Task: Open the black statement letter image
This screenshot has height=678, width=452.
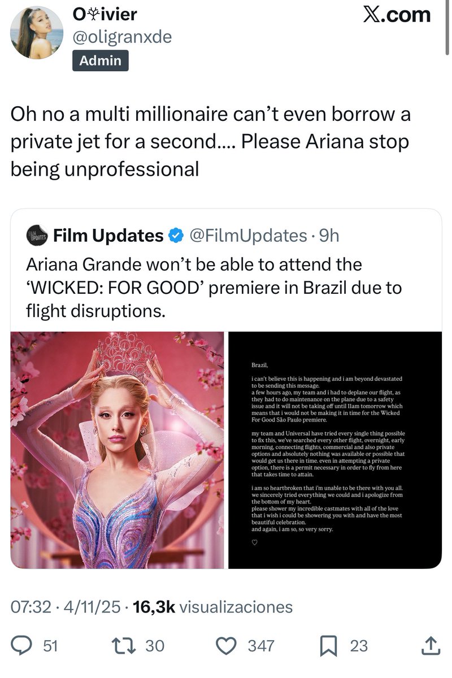Action: tap(334, 450)
